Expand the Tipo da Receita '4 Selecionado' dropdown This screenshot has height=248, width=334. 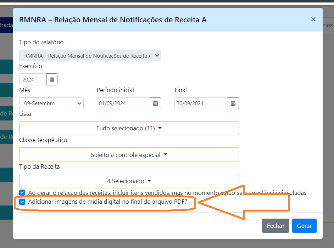click(129, 181)
